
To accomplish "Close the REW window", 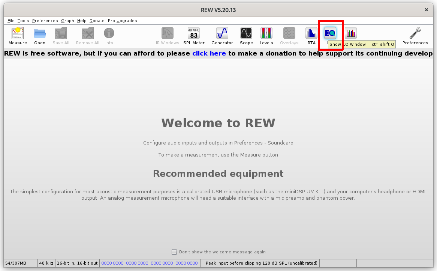I will pos(427,10).
